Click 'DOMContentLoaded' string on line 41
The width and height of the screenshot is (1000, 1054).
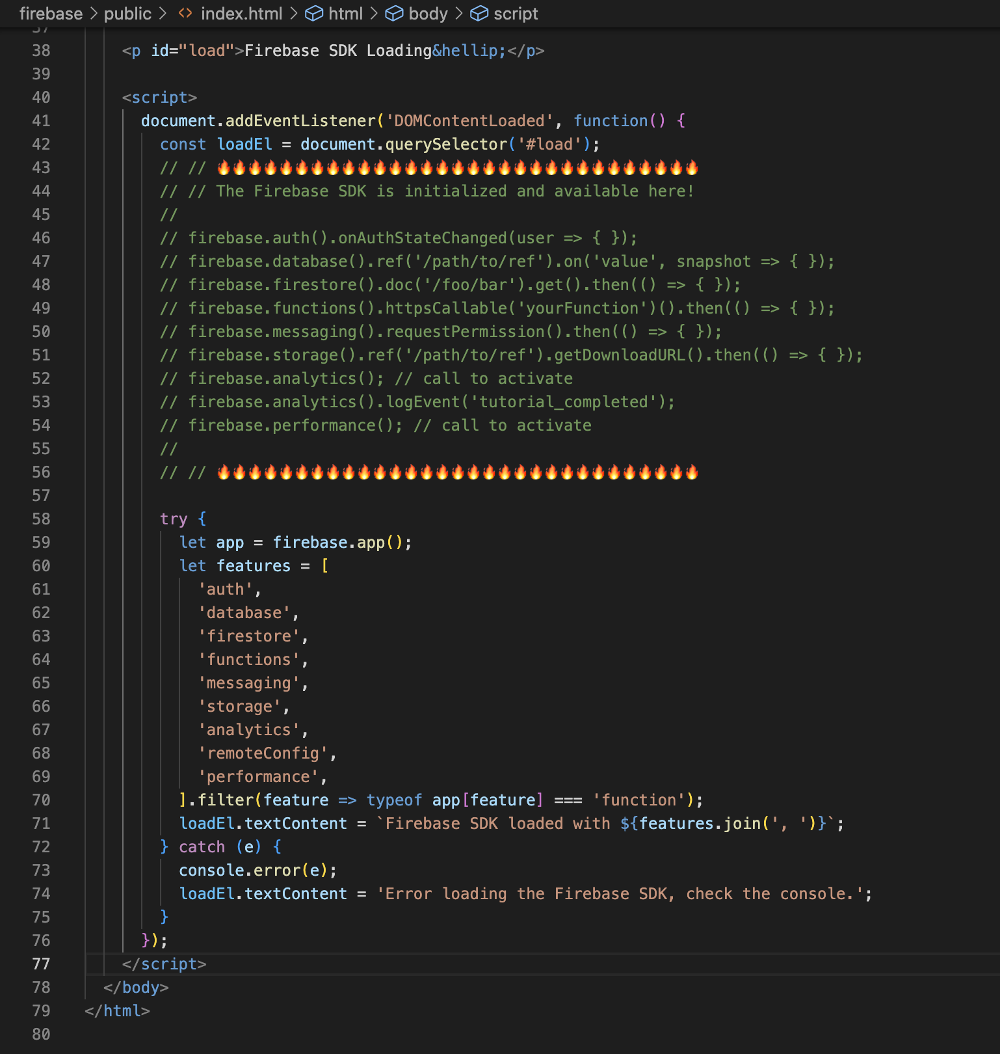pyautogui.click(x=469, y=121)
